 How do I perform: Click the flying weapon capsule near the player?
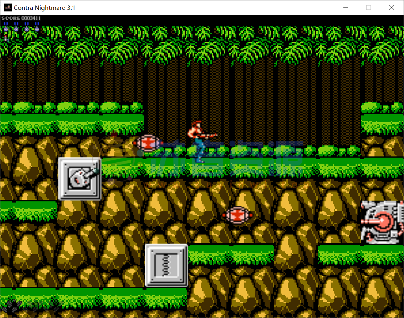(x=147, y=142)
